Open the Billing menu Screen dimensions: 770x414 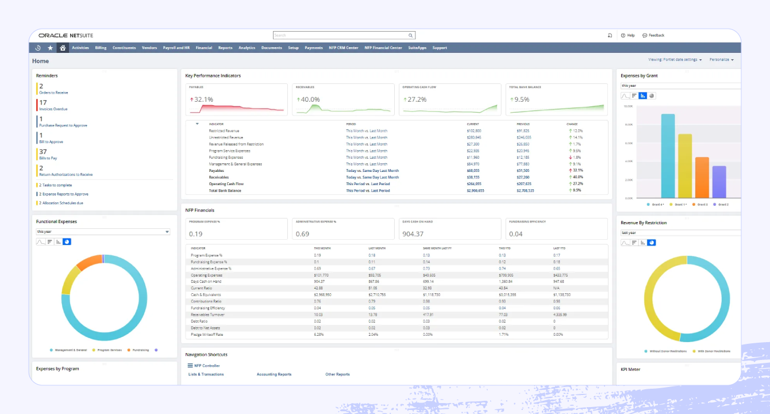point(101,48)
